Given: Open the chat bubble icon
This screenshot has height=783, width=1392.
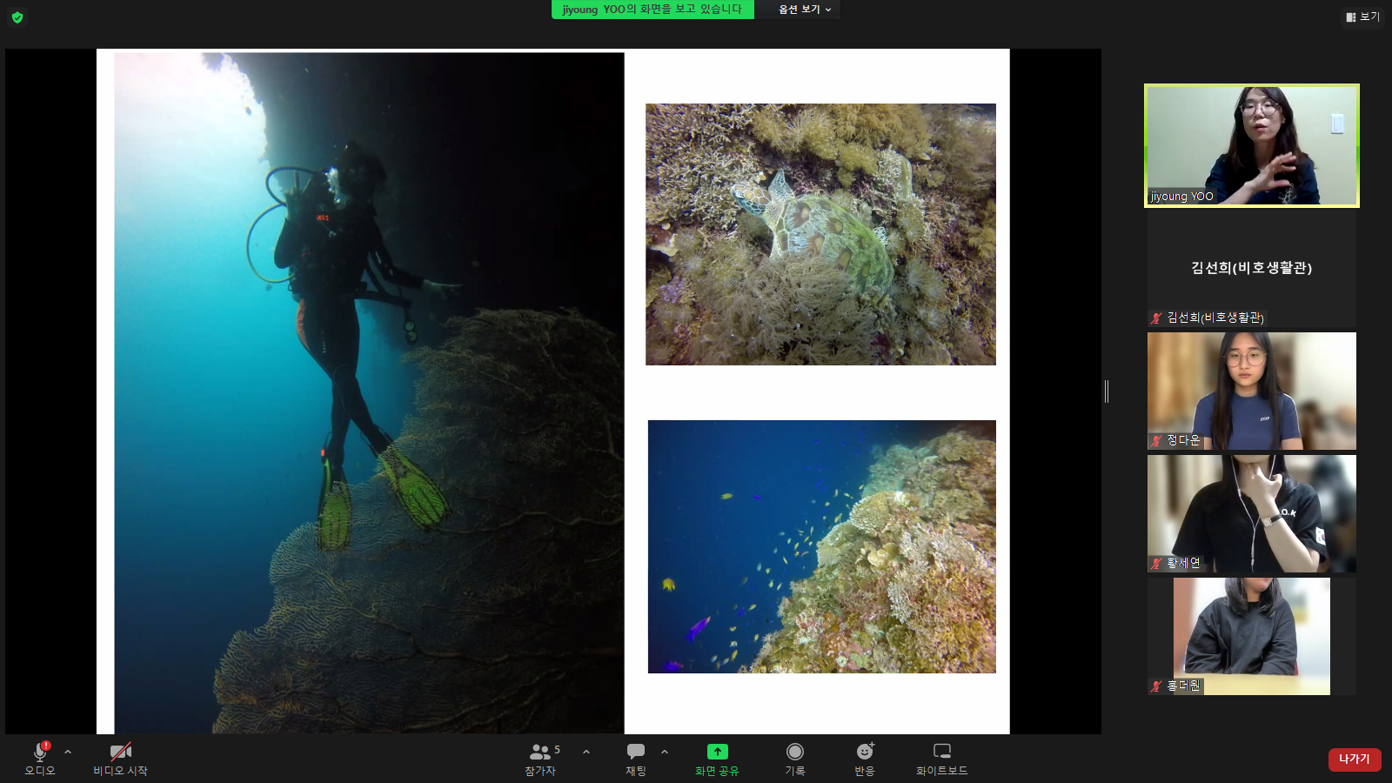Looking at the screenshot, I should point(636,752).
